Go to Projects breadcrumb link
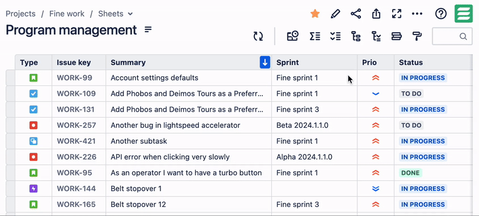Image resolution: width=479 pixels, height=216 pixels. coord(20,14)
